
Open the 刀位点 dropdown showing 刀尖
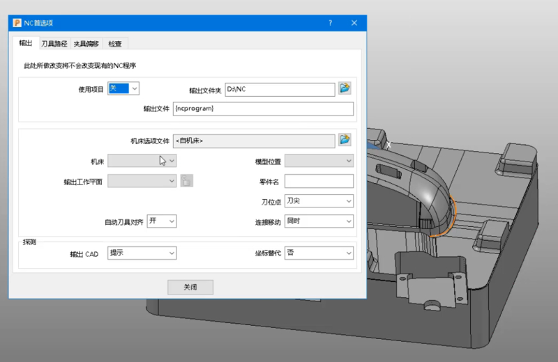click(319, 201)
